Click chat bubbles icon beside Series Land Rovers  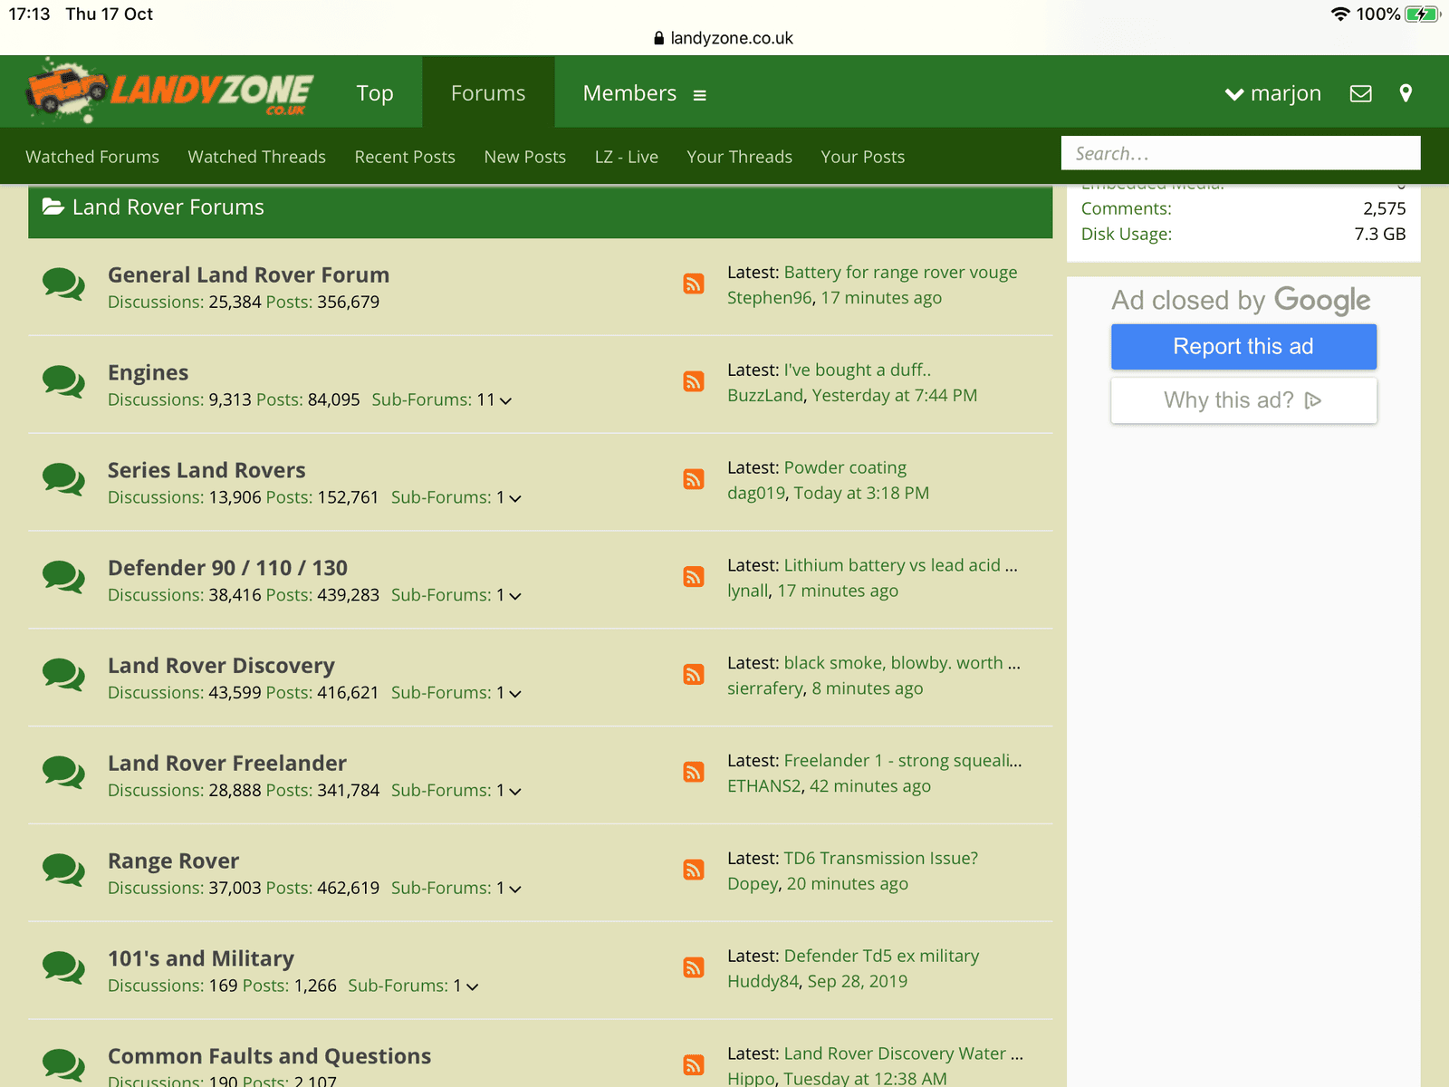pyautogui.click(x=63, y=480)
